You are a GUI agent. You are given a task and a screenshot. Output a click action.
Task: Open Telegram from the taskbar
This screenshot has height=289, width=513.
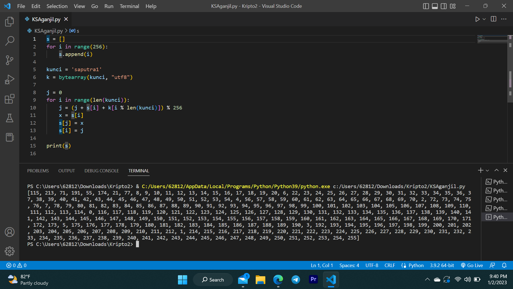click(296, 280)
